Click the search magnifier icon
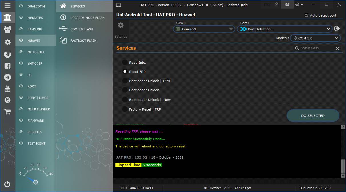The image size is (346, 192). click(x=297, y=48)
